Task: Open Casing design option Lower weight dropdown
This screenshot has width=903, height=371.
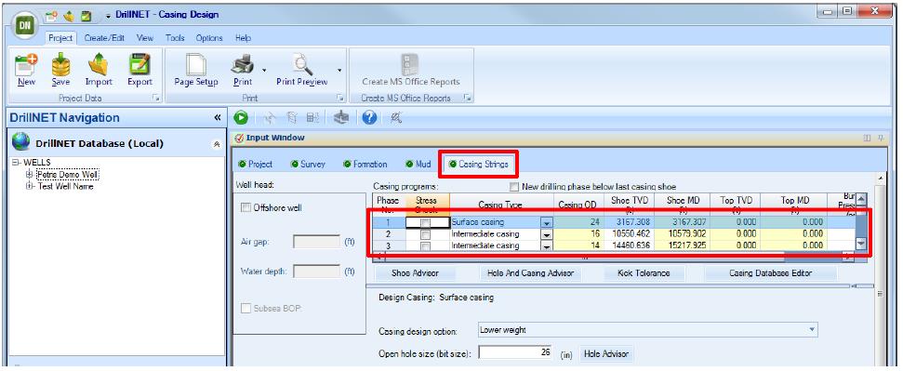Action: tap(812, 330)
